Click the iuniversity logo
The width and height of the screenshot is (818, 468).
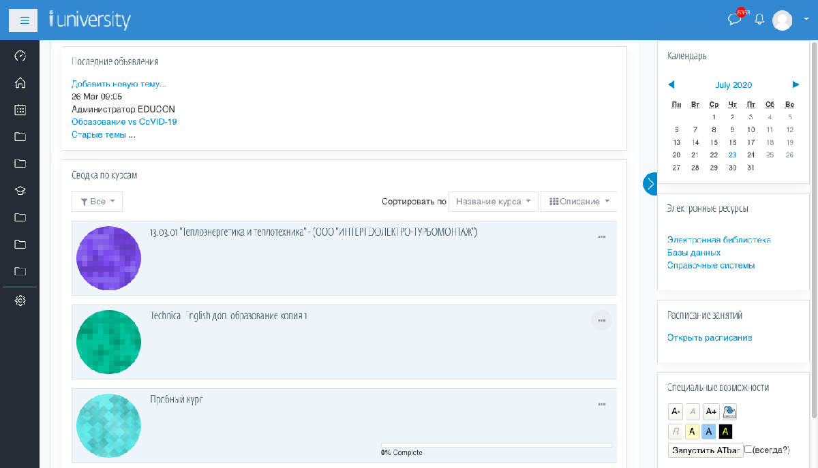[89, 20]
